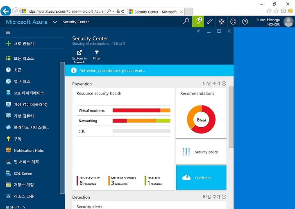Screen dimensions: 295x209
Task: Pin the Security Center blade
Action: pos(198,31)
